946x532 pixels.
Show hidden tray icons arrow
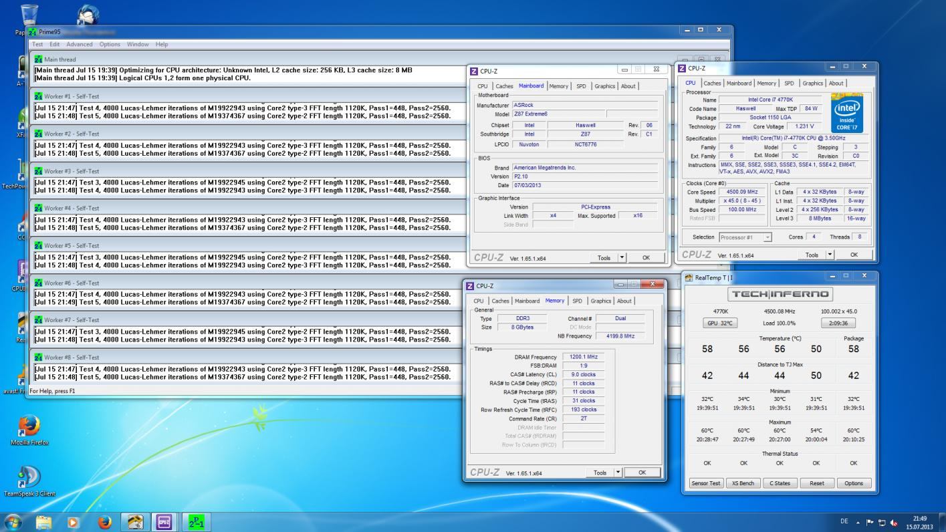tap(858, 522)
